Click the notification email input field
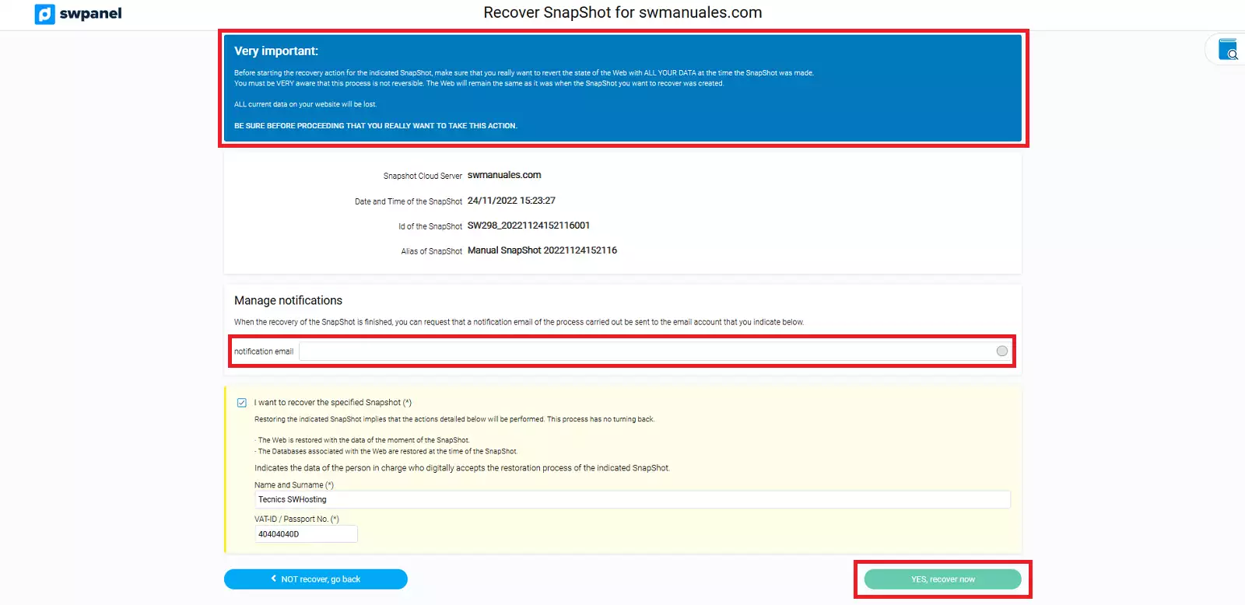 (x=655, y=351)
